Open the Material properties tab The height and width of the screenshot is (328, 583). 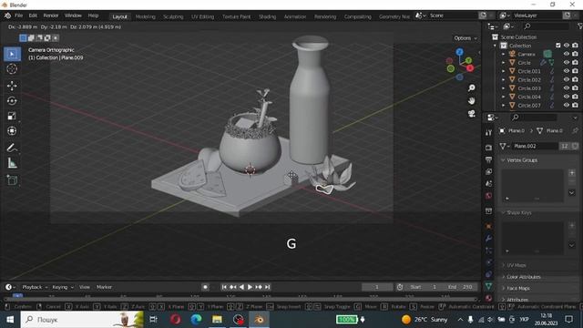point(488,298)
